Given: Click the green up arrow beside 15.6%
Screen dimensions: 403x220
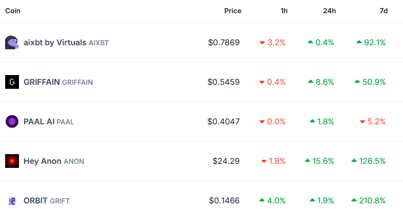Looking at the screenshot, I should click(x=307, y=160).
